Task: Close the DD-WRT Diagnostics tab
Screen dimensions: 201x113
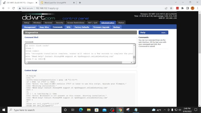Action: point(36,3)
